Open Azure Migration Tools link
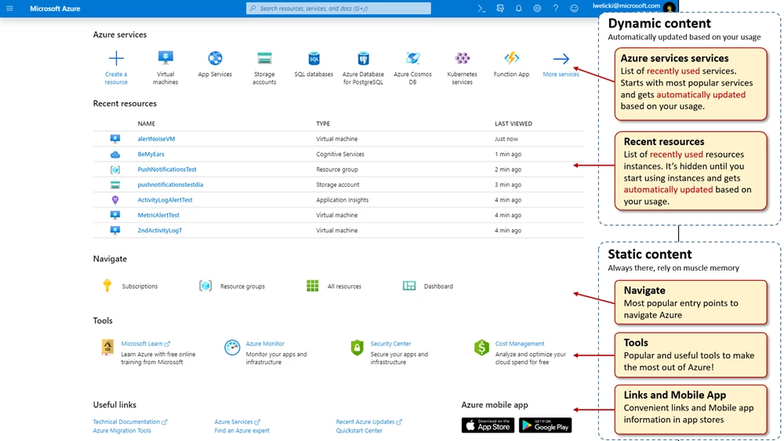The height and width of the screenshot is (441, 784). 122,431
